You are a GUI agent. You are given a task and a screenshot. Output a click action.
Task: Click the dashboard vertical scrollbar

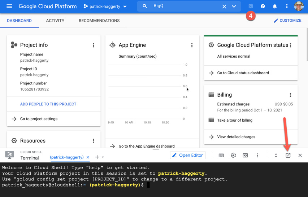coord(307,44)
